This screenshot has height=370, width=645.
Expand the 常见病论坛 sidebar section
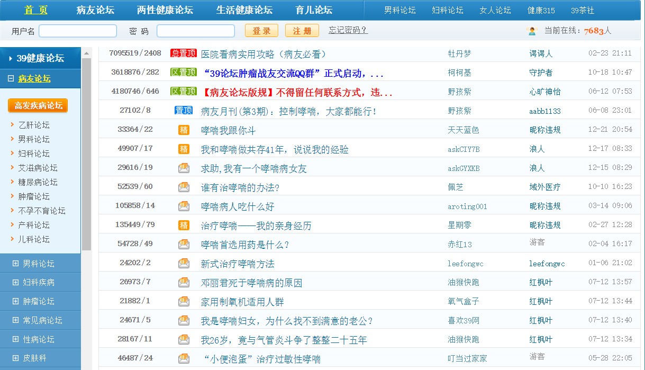[15, 320]
